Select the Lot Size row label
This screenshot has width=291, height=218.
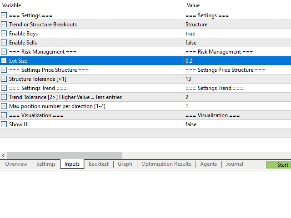[x=18, y=60]
